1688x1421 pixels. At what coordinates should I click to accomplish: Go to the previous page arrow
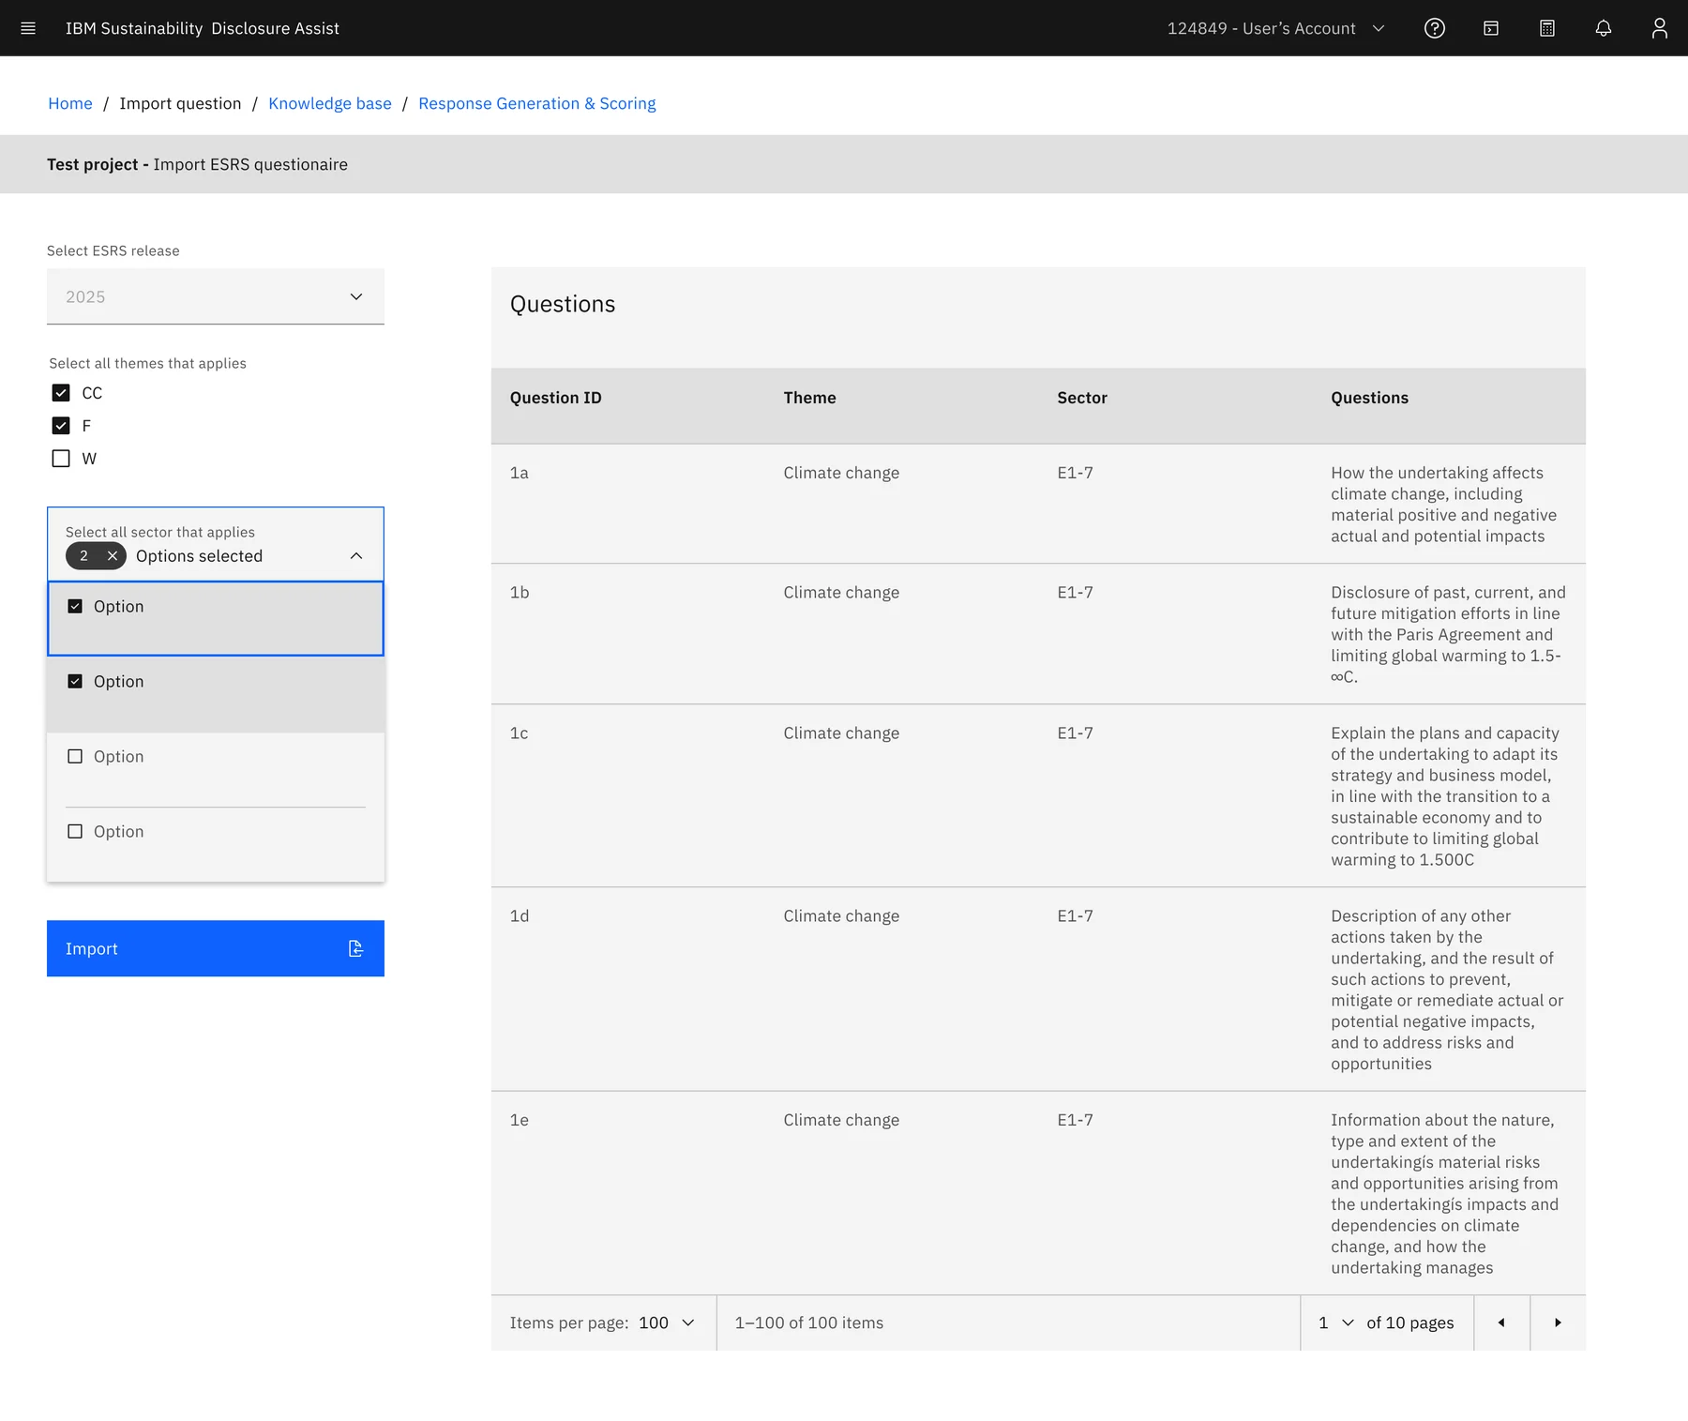1501,1323
